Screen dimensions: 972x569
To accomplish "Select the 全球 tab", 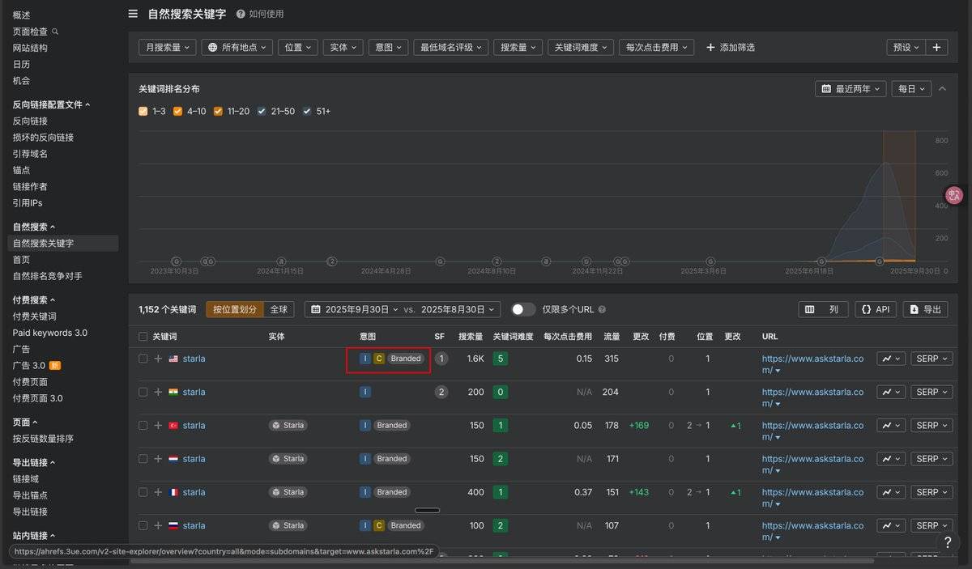I will (279, 309).
